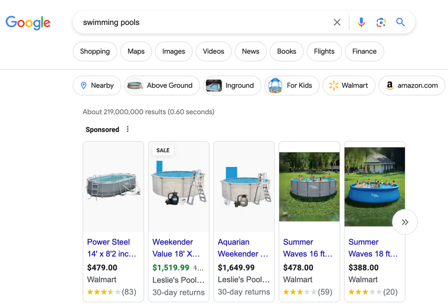The height and width of the screenshot is (308, 448).
Task: Open the Weekender Value sale pool image
Action: pyautogui.click(x=179, y=187)
